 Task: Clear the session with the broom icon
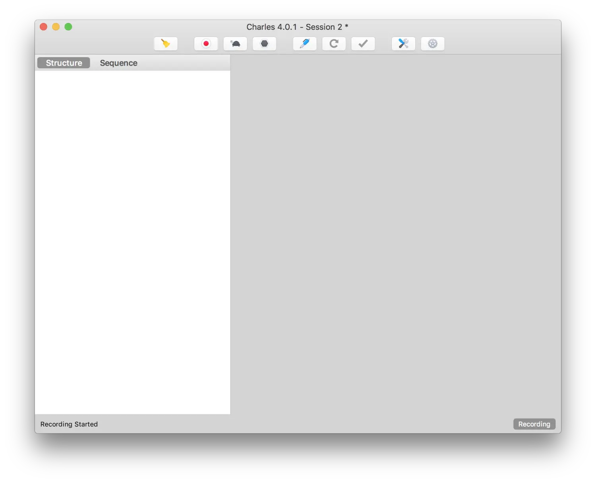point(166,44)
